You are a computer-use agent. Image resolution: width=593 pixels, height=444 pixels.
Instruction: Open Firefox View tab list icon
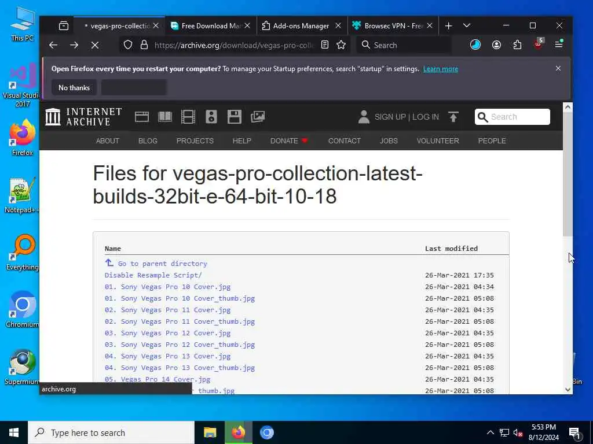coord(64,25)
